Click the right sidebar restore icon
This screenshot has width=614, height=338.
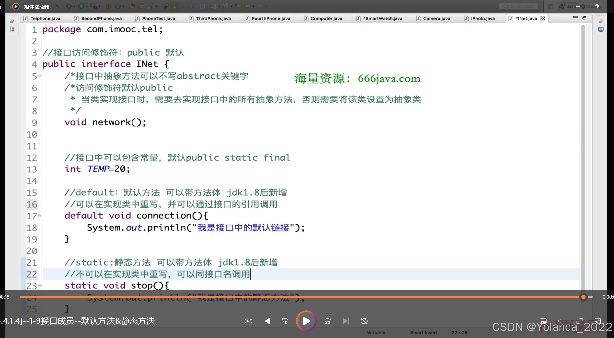[600, 21]
